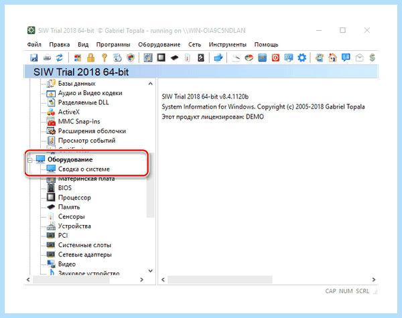The image size is (402, 318).
Task: Click the blue gear settings icon
Action: point(301,58)
